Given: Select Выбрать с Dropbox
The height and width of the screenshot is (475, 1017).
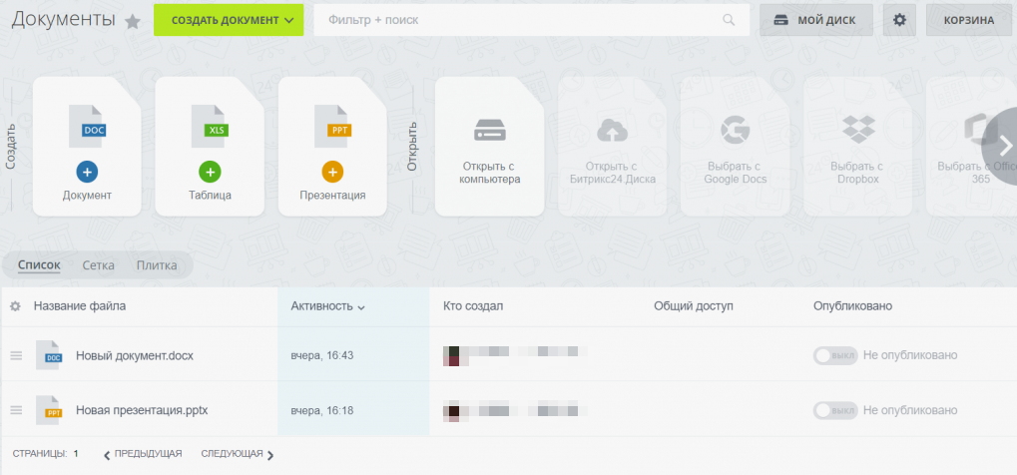Looking at the screenshot, I should click(858, 147).
